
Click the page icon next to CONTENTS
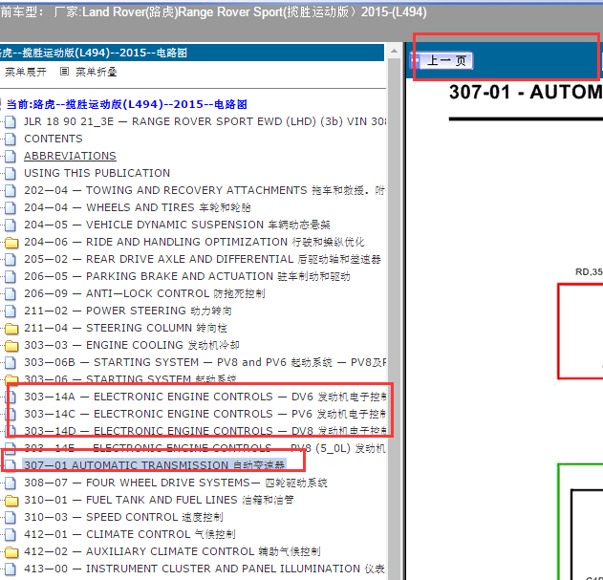tap(11, 139)
